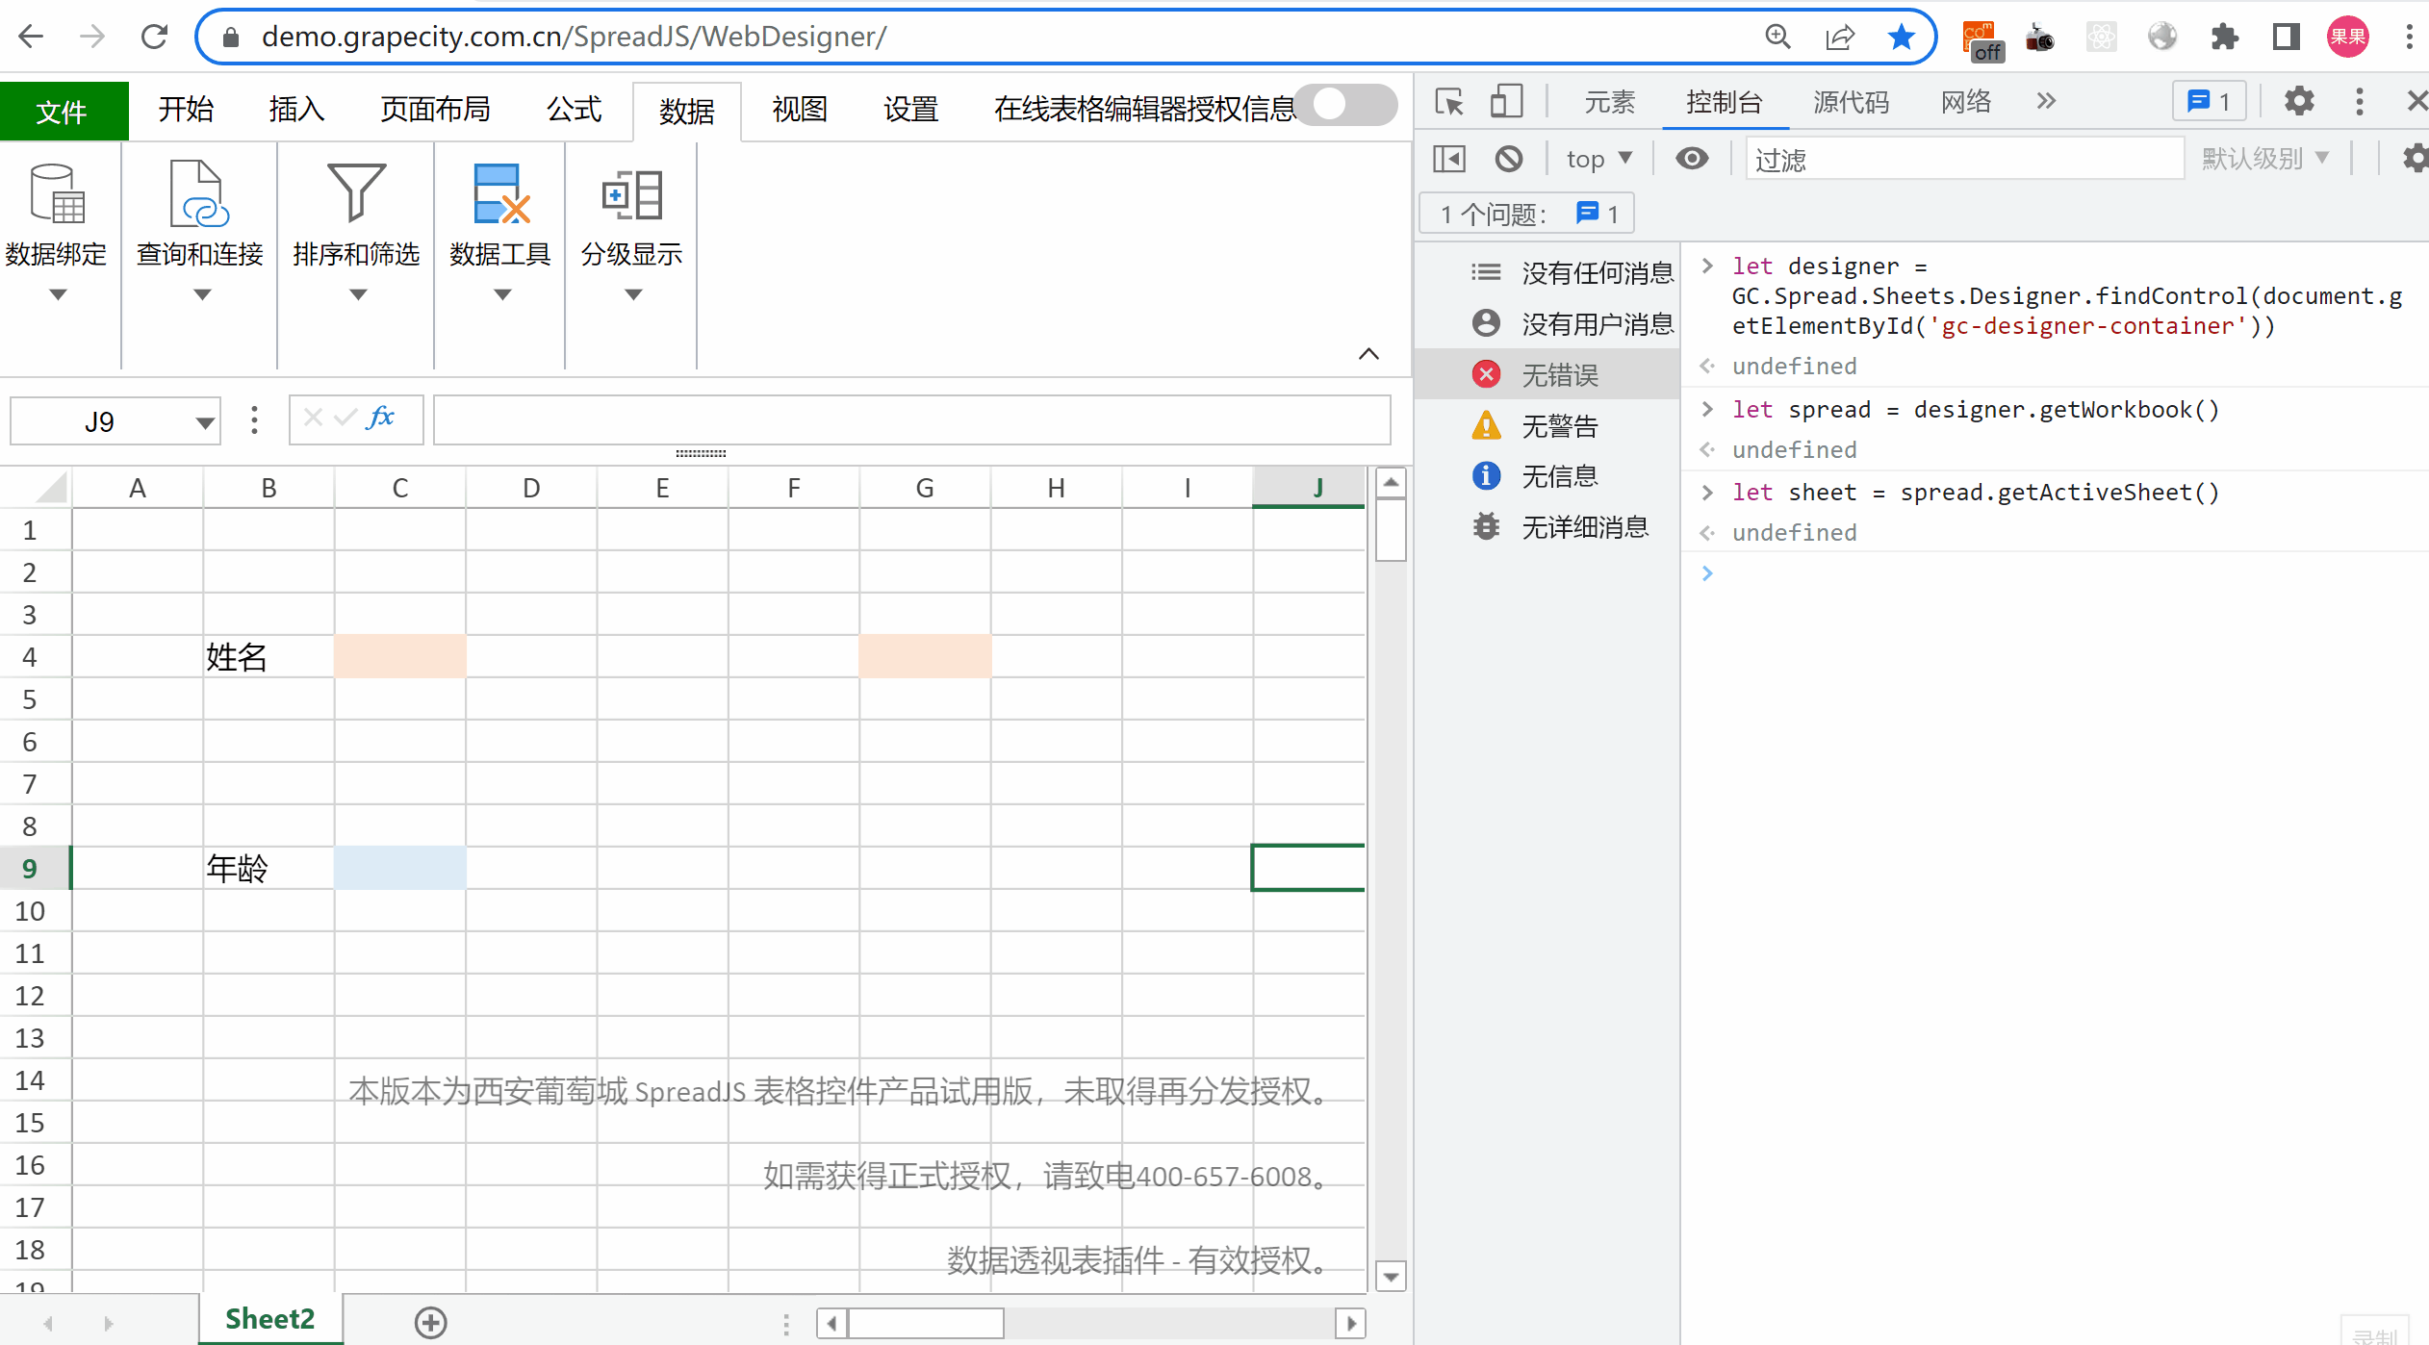Open DevTools more options kebab menu
The image size is (2429, 1345).
(2359, 101)
